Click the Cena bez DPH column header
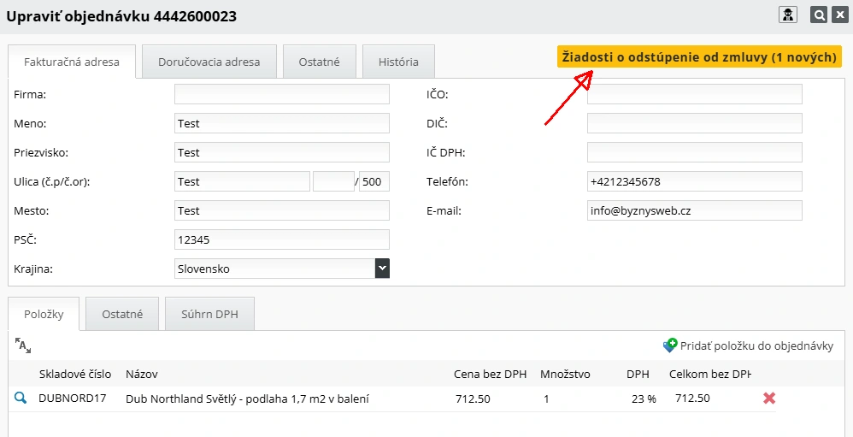The width and height of the screenshot is (853, 437). (490, 374)
